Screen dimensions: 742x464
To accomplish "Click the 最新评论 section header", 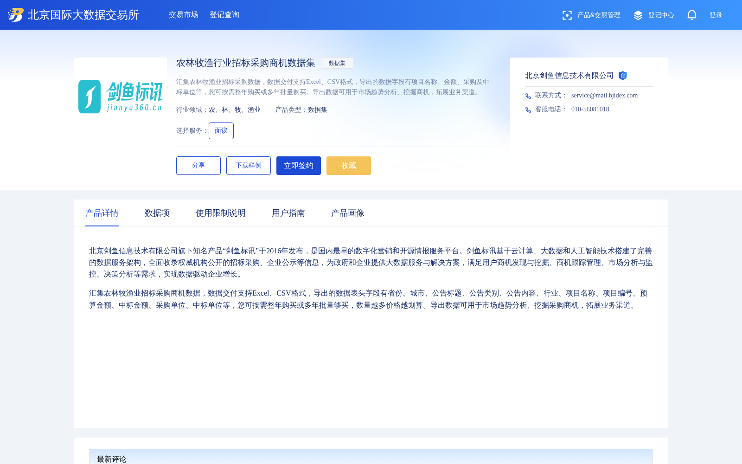I will [x=112, y=459].
